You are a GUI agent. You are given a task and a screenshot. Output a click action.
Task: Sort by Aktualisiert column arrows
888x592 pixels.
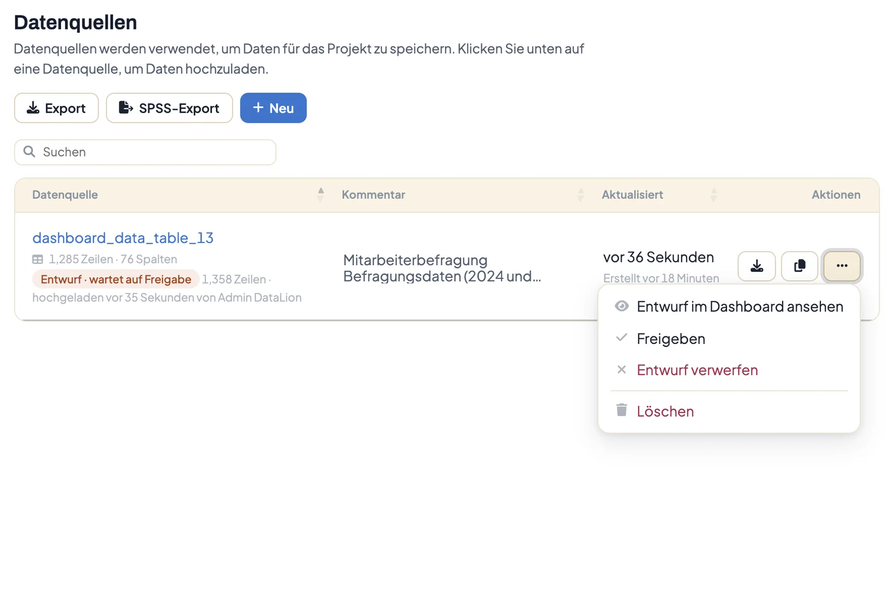tap(714, 195)
